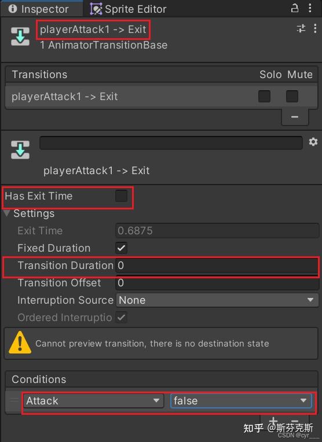Switch to the Sprite Editor tab
Screen dimensions: 322x442
point(129,9)
